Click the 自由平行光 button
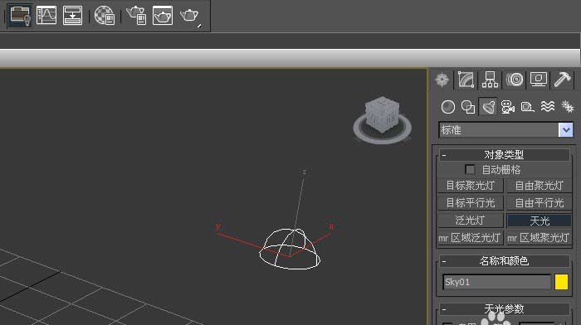The image size is (581, 325). [539, 203]
